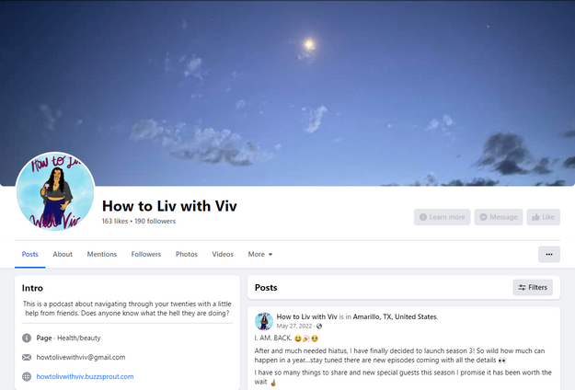Open the Videos tab
The image size is (575, 390).
point(223,255)
